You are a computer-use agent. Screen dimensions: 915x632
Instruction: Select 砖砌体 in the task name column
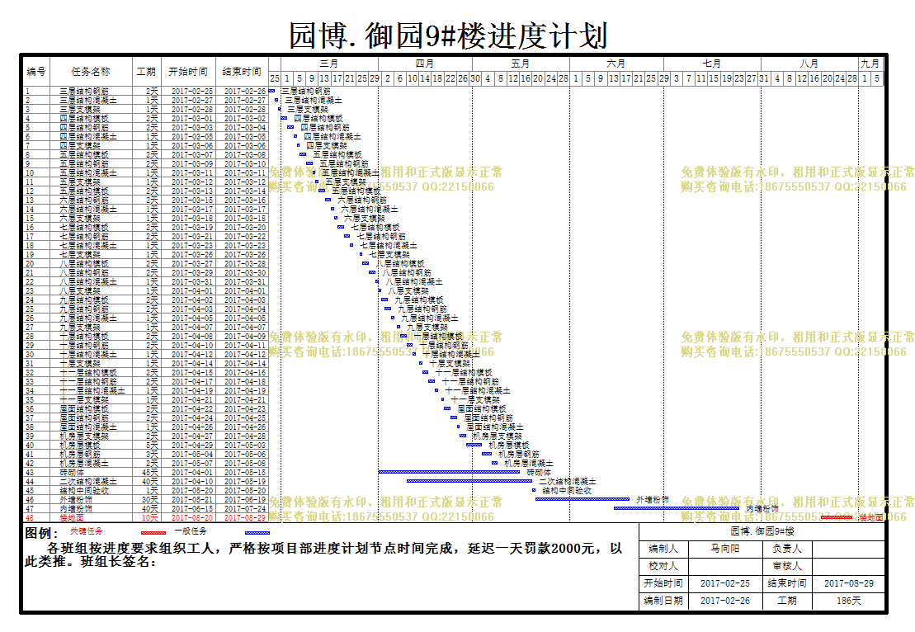[x=71, y=472]
